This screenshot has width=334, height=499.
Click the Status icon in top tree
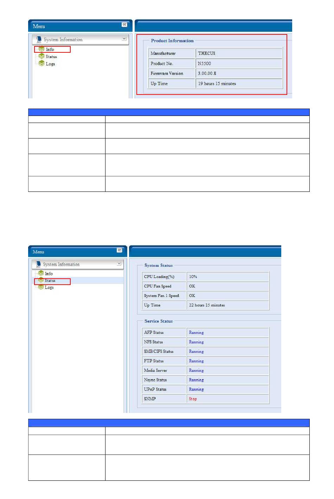click(41, 56)
